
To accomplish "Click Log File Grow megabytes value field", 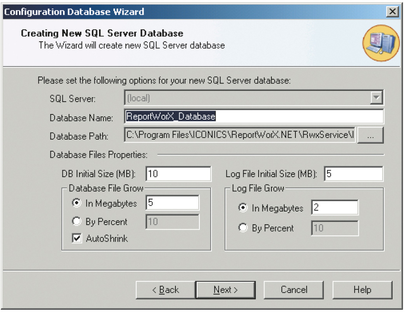I will pos(335,207).
